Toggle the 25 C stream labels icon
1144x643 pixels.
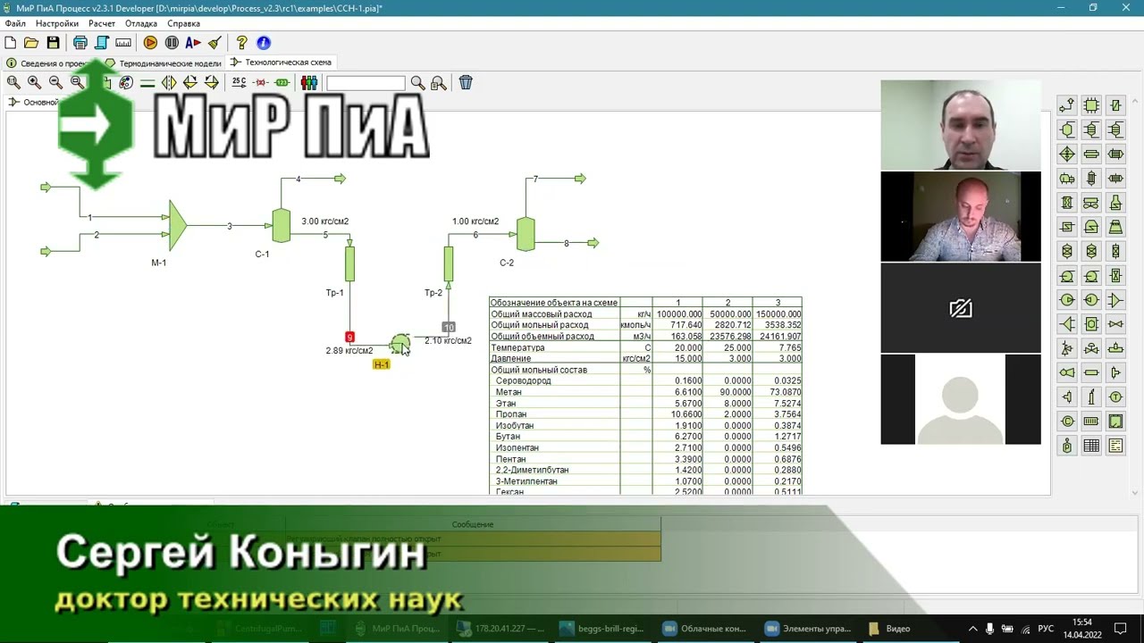[239, 82]
